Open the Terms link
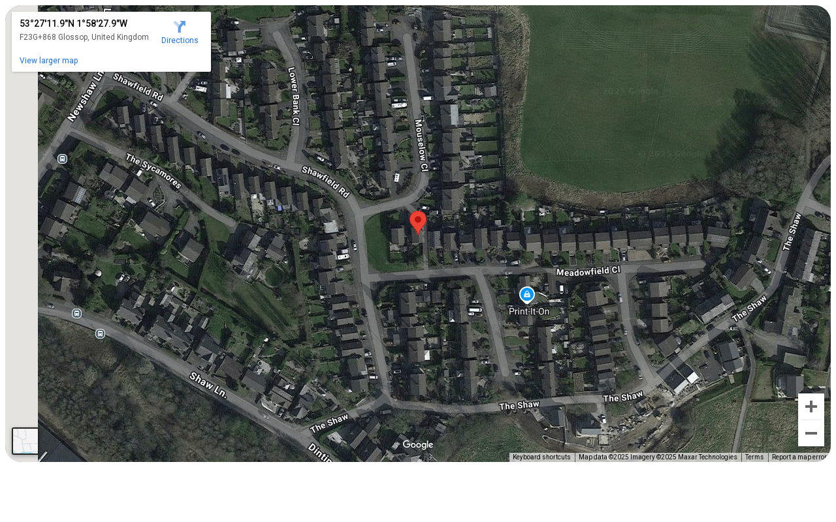This screenshot has width=836, height=522. (x=754, y=457)
